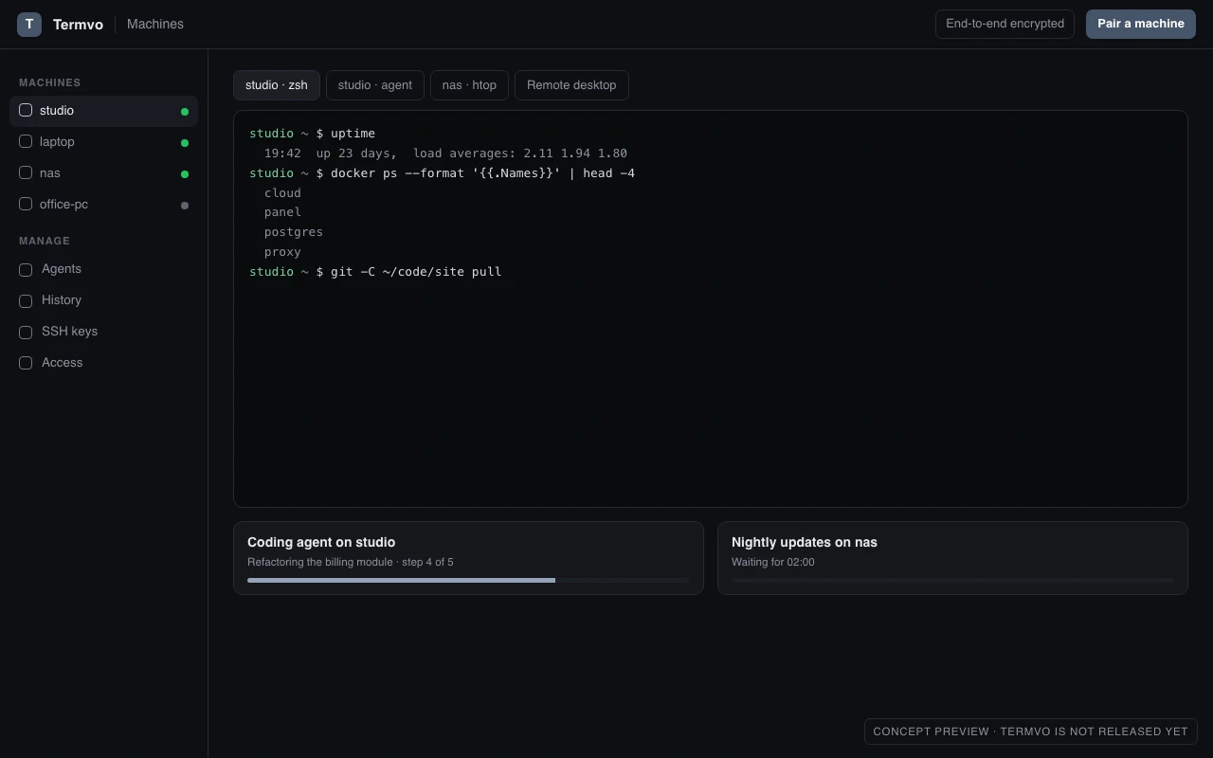Click the End-to-end encrypted badge

pyautogui.click(x=1005, y=24)
